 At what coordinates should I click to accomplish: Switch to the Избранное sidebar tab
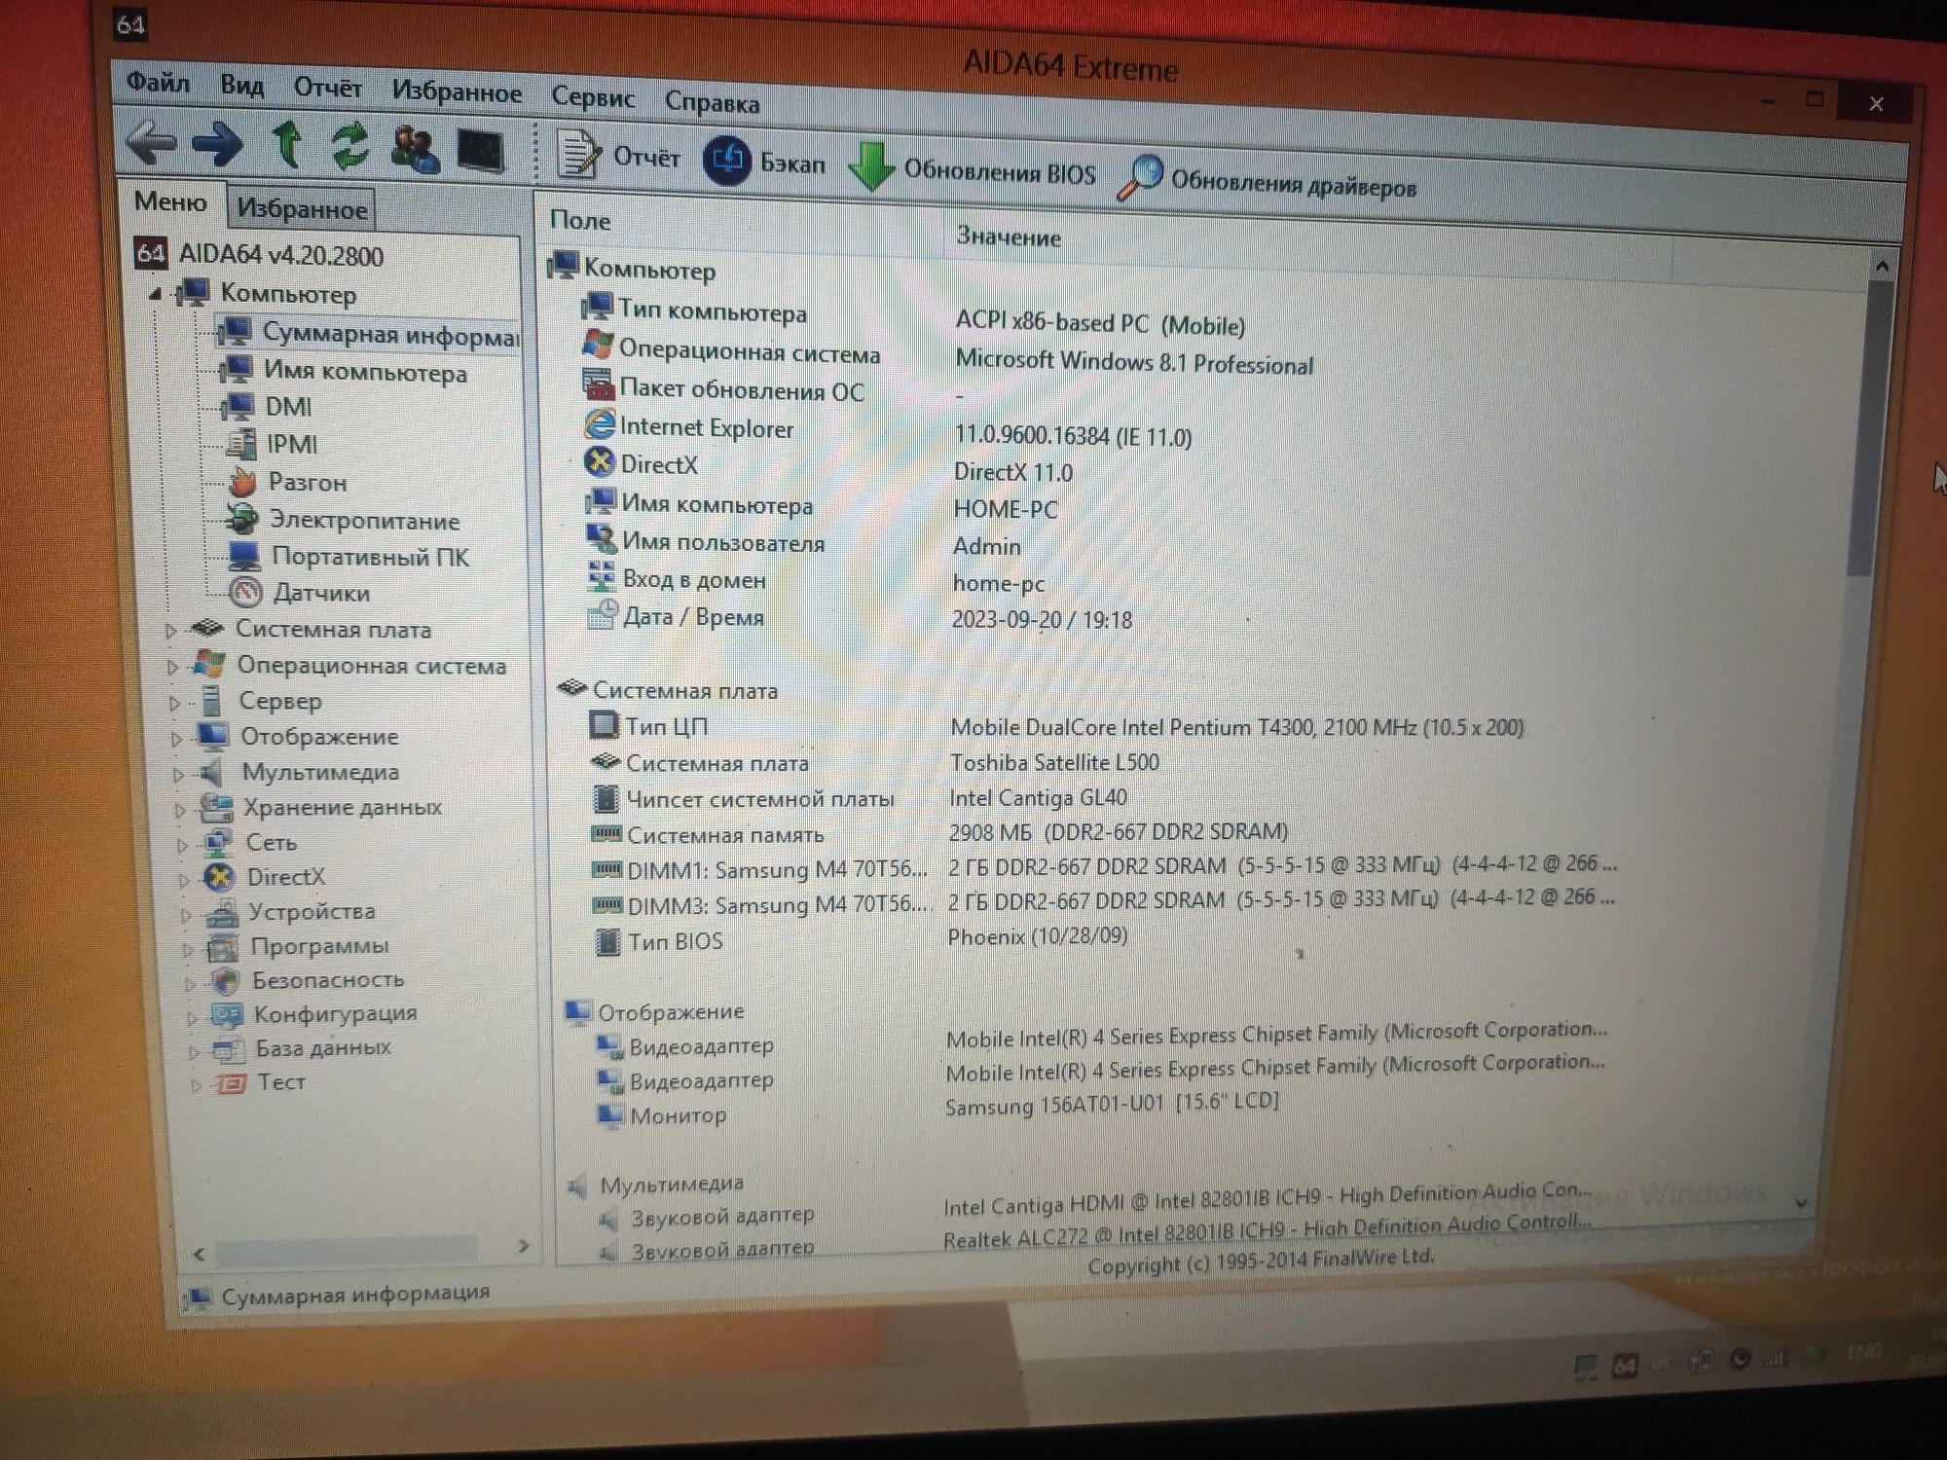pos(302,208)
